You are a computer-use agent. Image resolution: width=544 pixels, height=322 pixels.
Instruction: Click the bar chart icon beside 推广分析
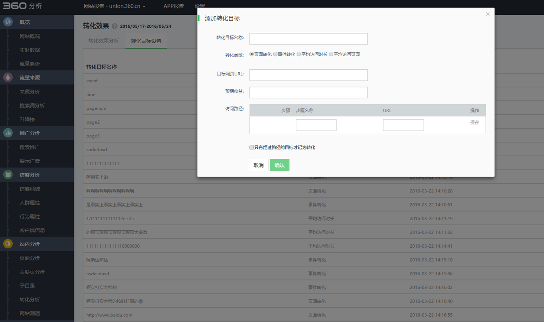click(8, 133)
